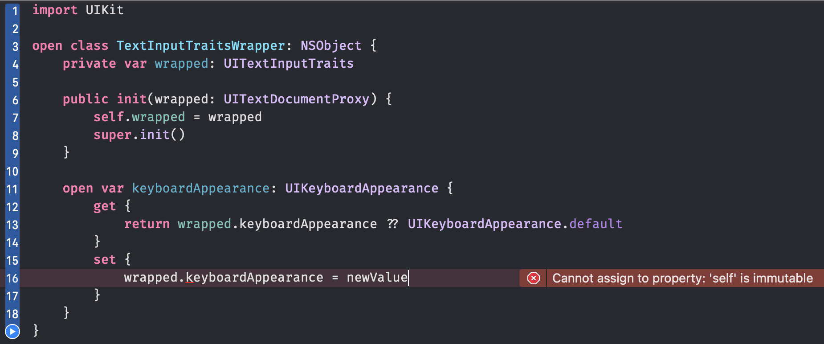Click the NSObject superclass name
Viewport: 824px width, 344px height.
331,46
